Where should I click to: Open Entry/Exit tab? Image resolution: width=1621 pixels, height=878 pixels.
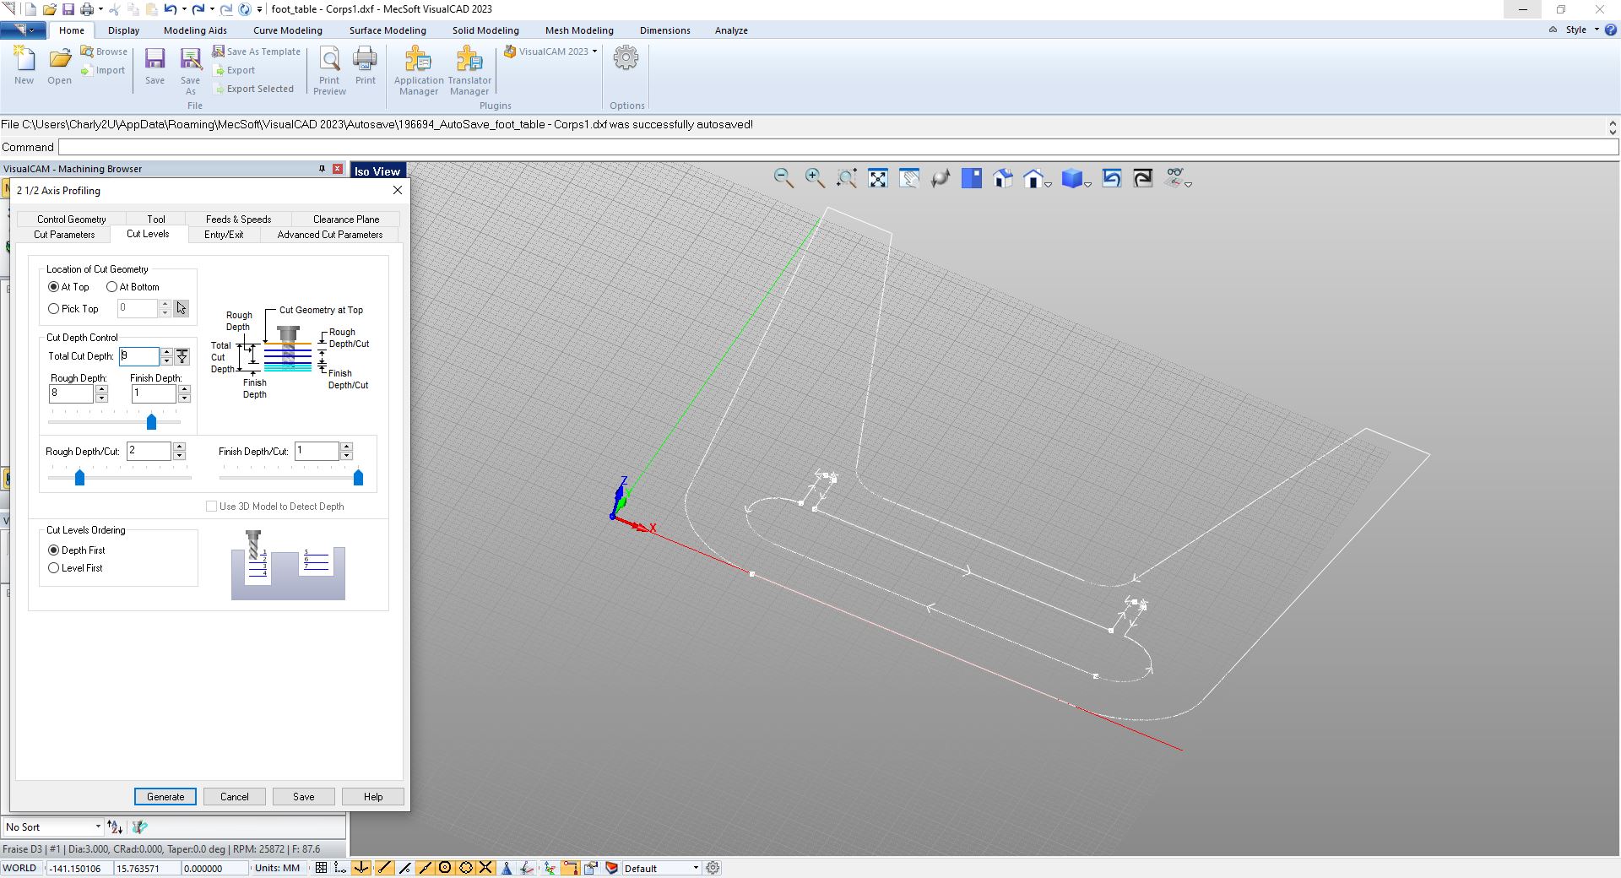[224, 235]
